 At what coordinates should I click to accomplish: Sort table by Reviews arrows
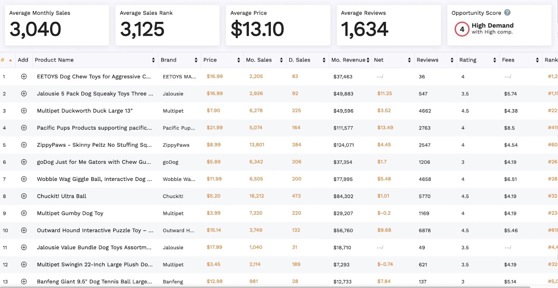coord(452,60)
